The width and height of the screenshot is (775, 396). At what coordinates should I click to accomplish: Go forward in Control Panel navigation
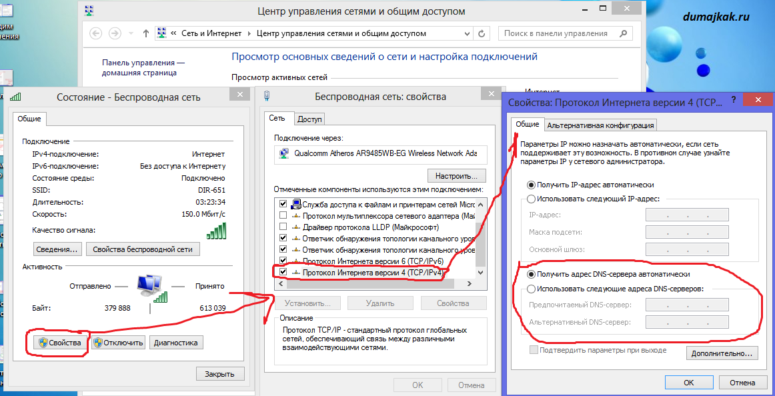tap(115, 33)
